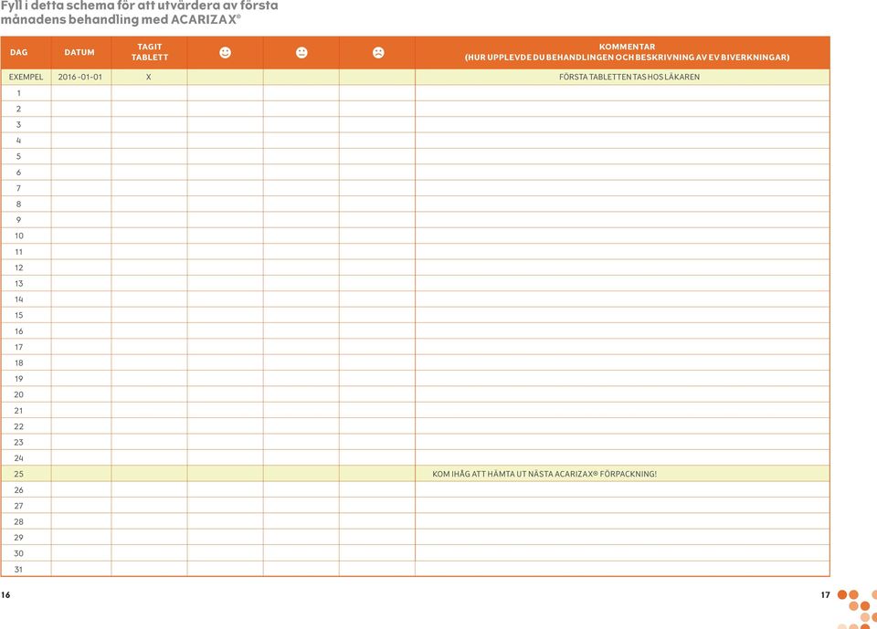The height and width of the screenshot is (629, 877).
Task: Click the DAG column header
Action: pyautogui.click(x=18, y=53)
